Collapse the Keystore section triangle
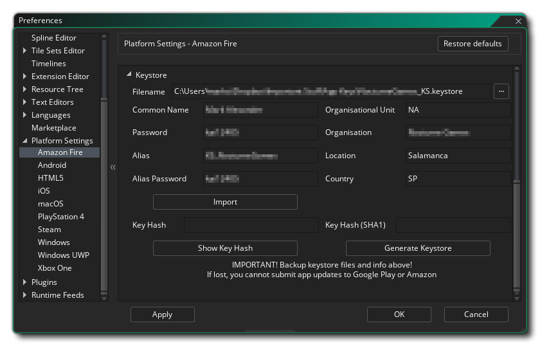Image resolution: width=540 pixels, height=346 pixels. (129, 75)
